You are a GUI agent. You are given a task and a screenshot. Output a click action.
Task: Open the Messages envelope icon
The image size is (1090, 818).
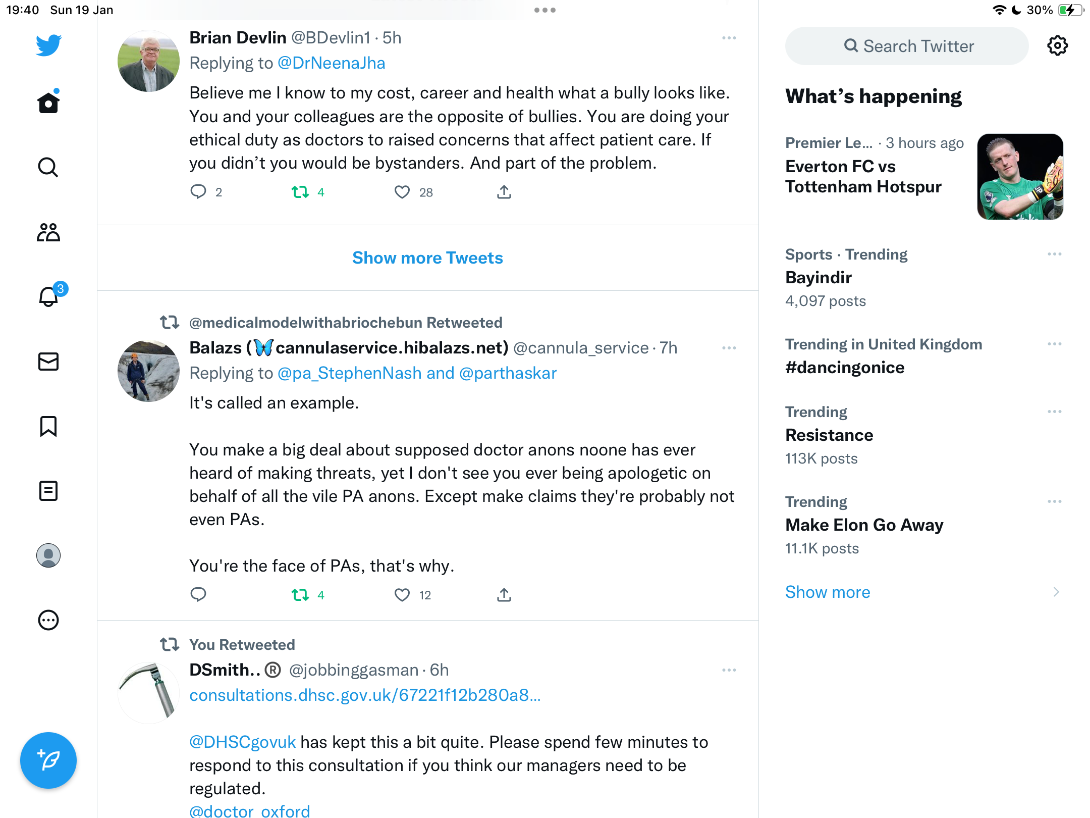[x=48, y=362]
